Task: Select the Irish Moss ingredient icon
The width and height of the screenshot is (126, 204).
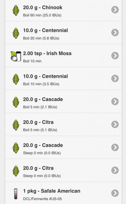Action: [x=16, y=56]
